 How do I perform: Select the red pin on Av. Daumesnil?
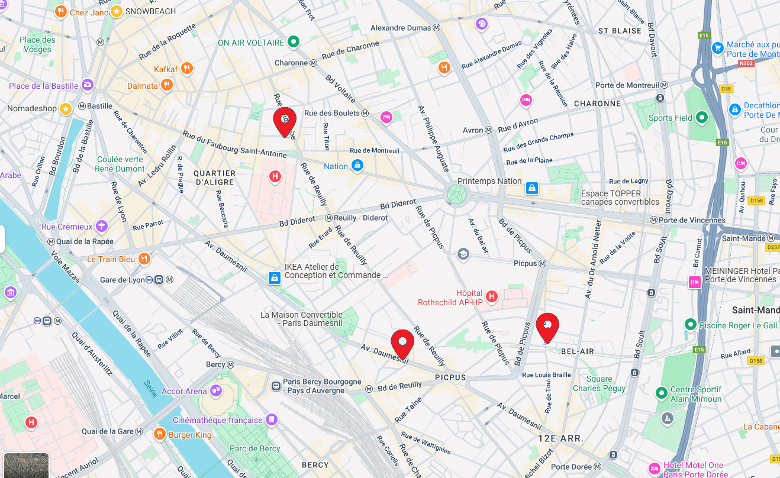(402, 344)
